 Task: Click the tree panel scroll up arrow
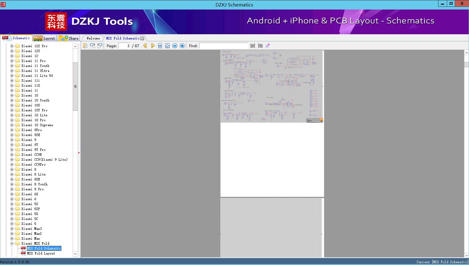(x=75, y=46)
